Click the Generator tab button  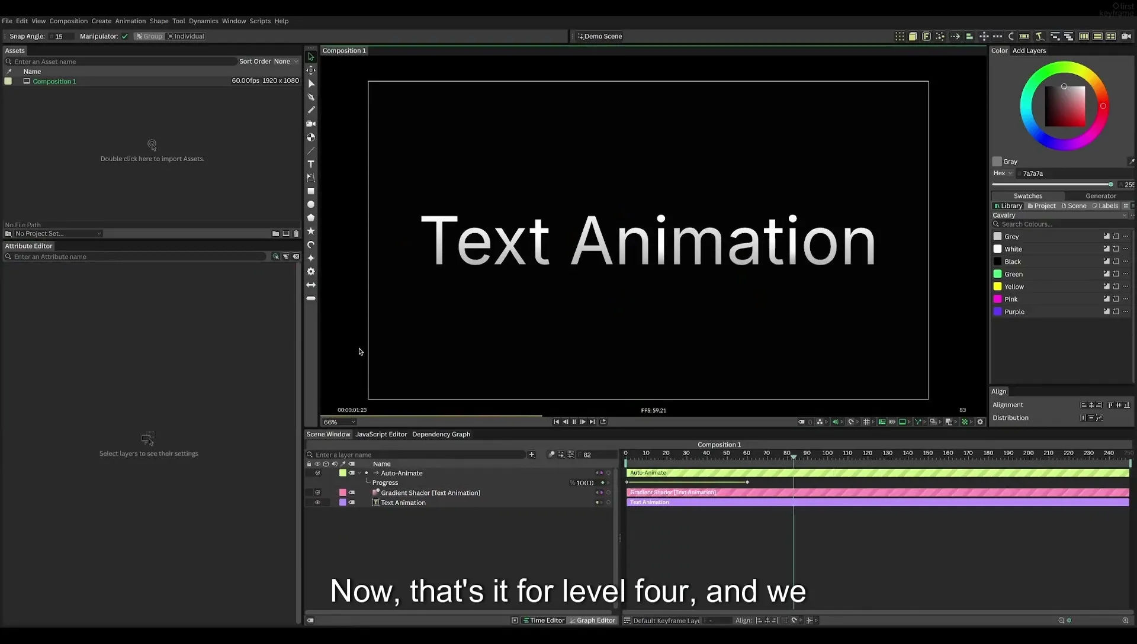[x=1100, y=196]
